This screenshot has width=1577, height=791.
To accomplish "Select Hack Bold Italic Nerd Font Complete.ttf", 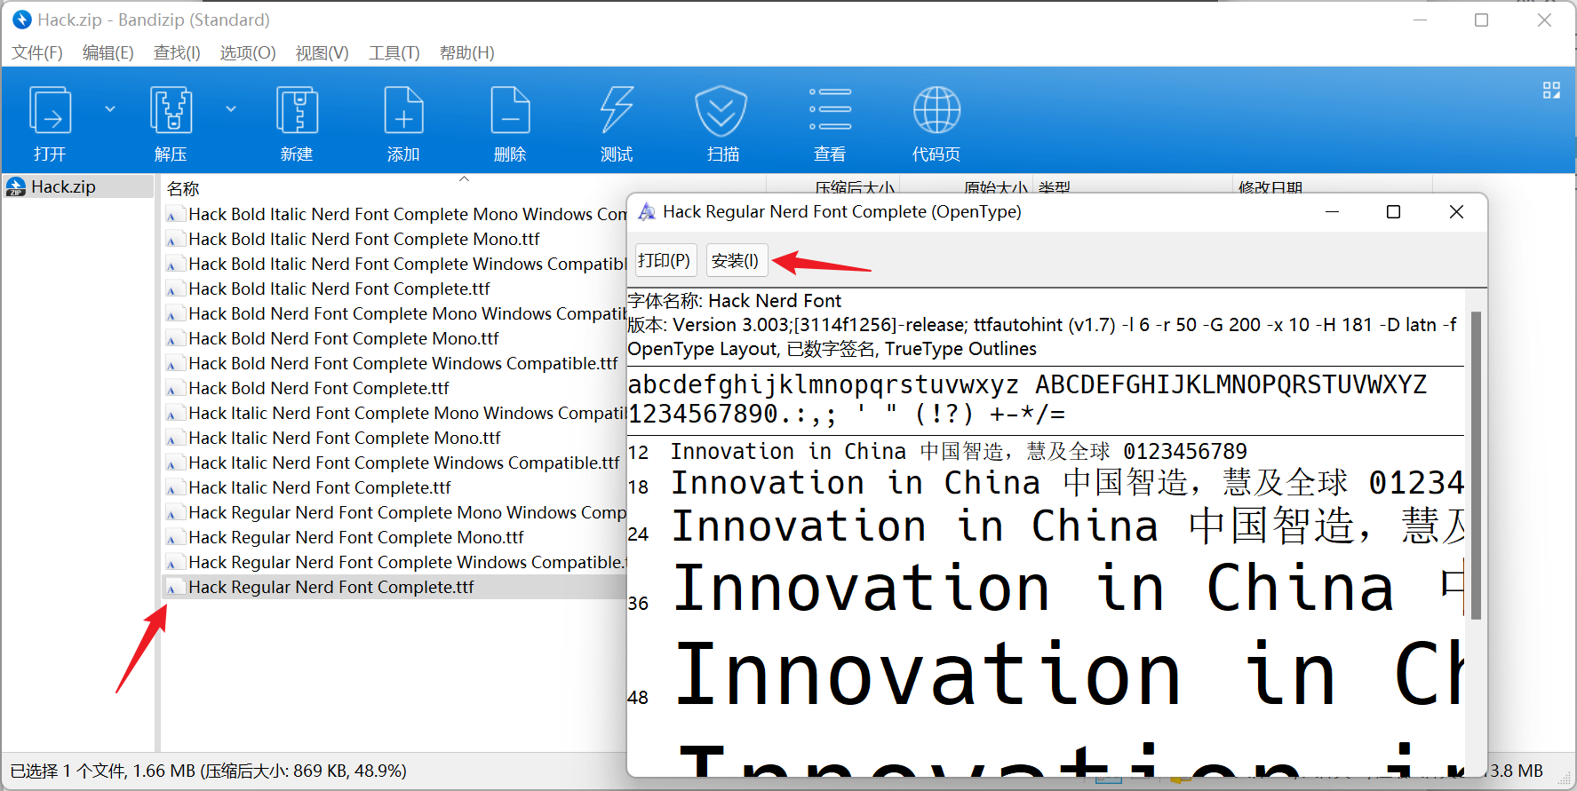I will point(339,289).
